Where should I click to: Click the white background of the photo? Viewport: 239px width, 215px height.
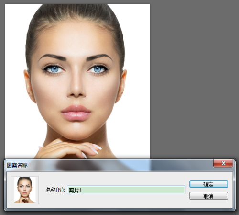point(137,48)
